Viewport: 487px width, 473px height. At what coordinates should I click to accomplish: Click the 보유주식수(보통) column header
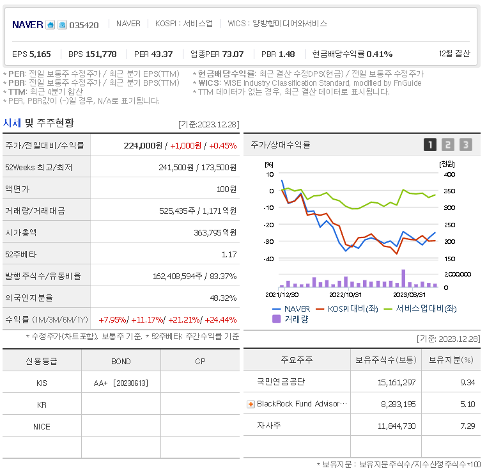coord(386,360)
